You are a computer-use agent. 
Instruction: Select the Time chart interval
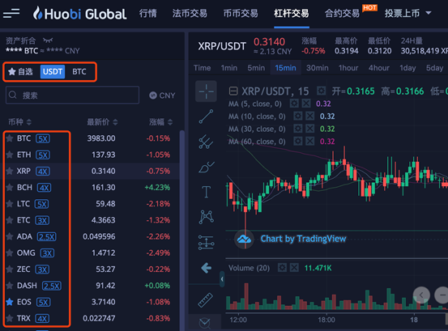pyautogui.click(x=202, y=68)
